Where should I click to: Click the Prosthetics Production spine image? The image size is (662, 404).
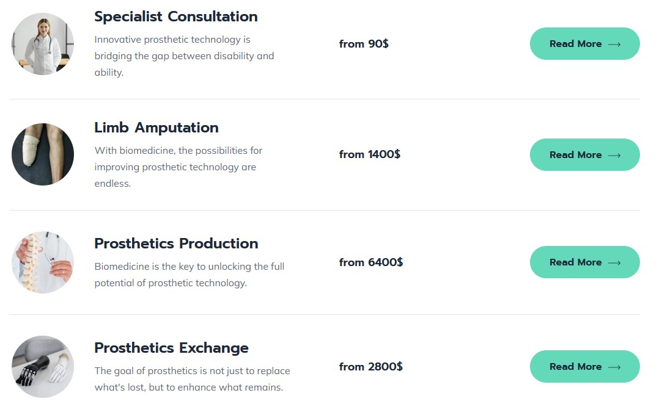43,262
